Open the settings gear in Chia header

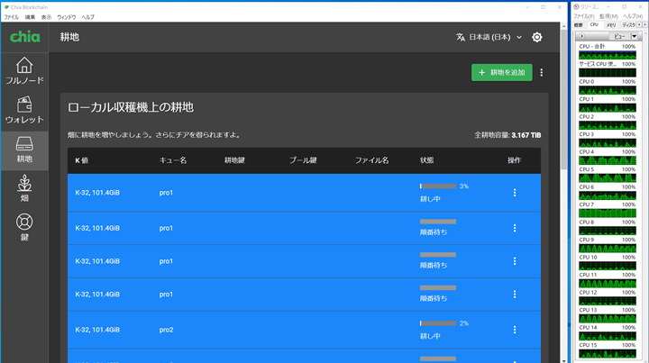tap(537, 37)
